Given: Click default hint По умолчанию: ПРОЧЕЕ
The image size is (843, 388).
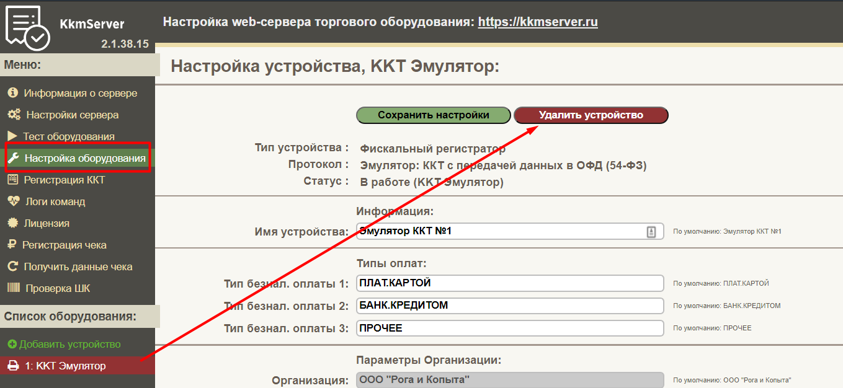Looking at the screenshot, I should click(x=712, y=328).
